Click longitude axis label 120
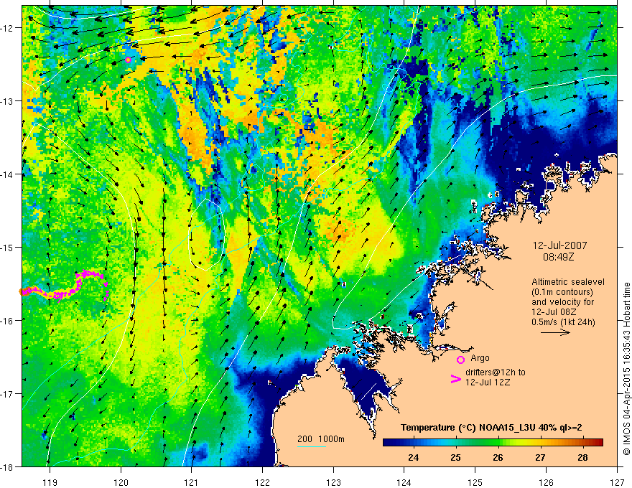The image size is (632, 488). [x=121, y=482]
